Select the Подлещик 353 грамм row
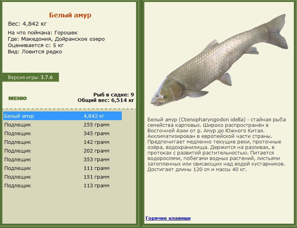297x228 pixels. coord(62,160)
